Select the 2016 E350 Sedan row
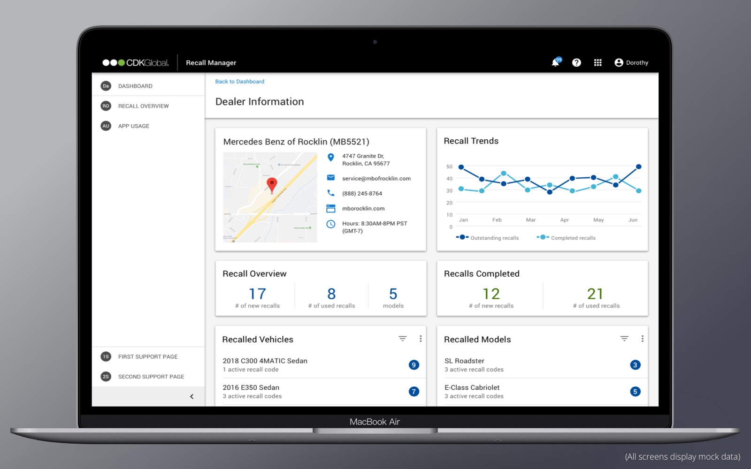Image resolution: width=751 pixels, height=469 pixels. tap(321, 392)
